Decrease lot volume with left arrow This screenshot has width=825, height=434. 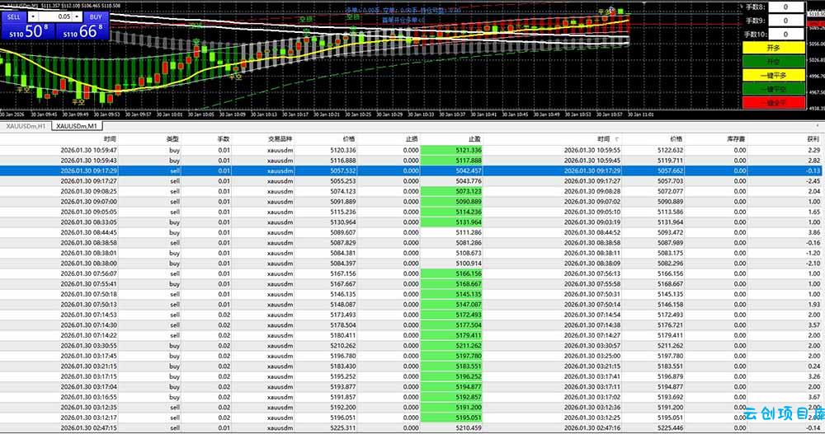point(33,16)
